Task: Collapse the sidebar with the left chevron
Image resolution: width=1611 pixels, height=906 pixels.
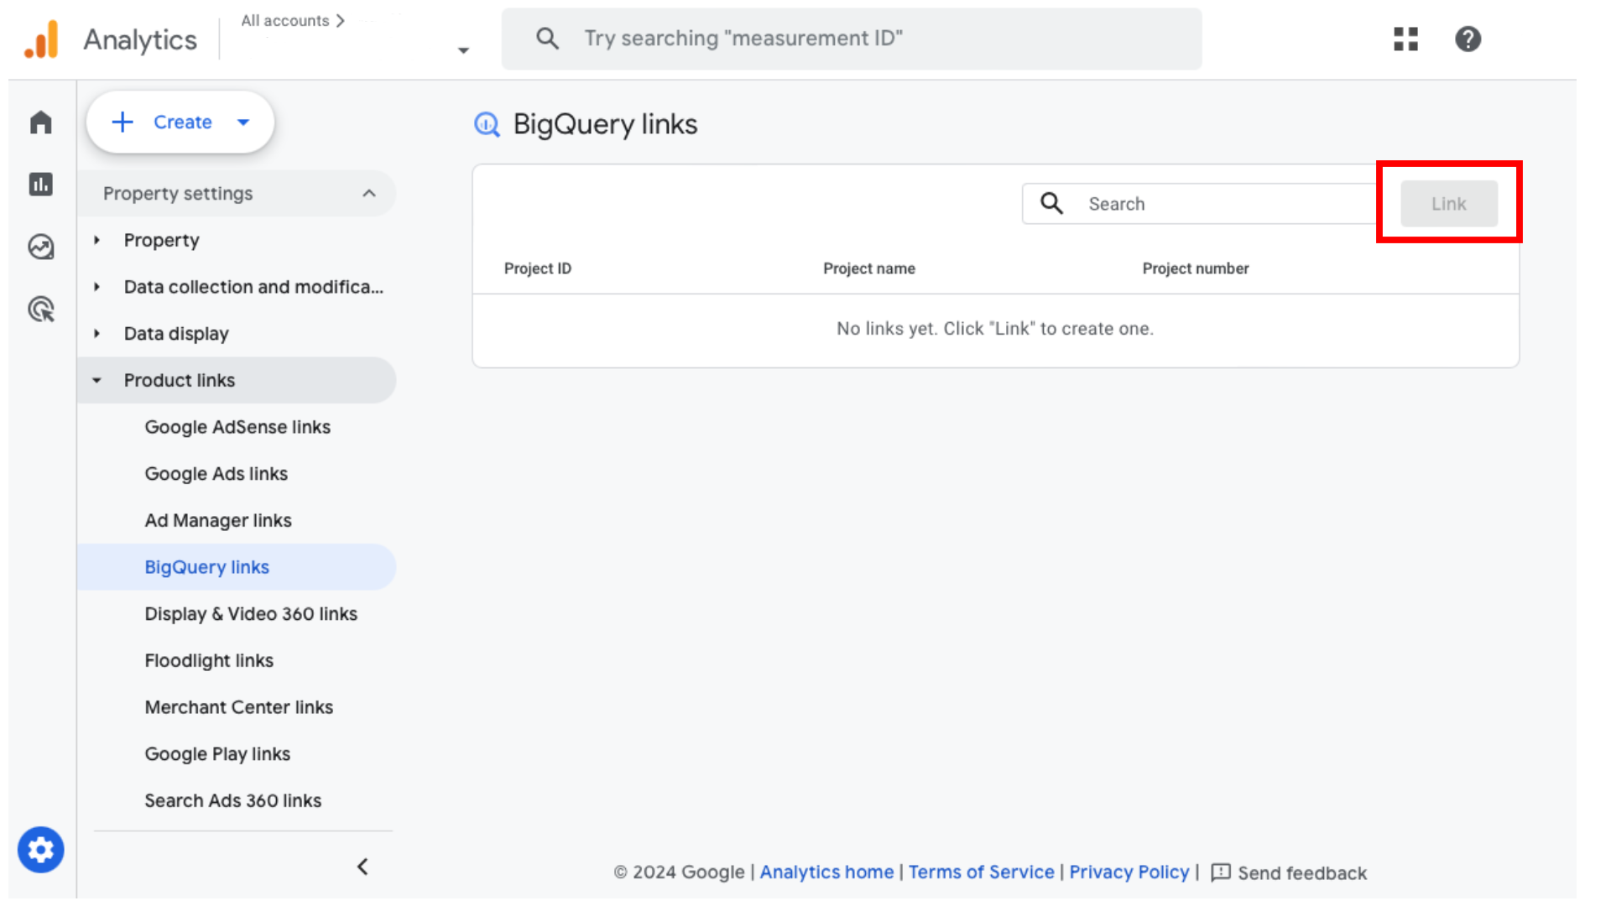Action: (x=362, y=867)
